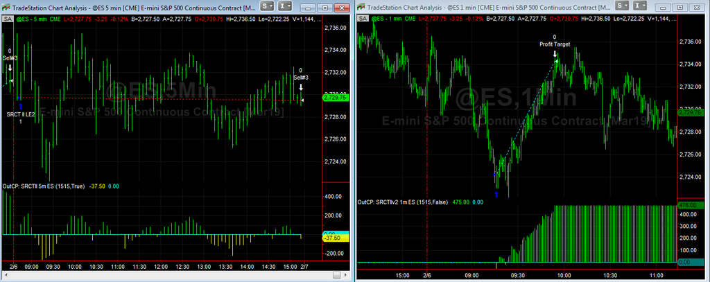Close the 1 min chart window
The image size is (710, 282).
tap(696, 7)
